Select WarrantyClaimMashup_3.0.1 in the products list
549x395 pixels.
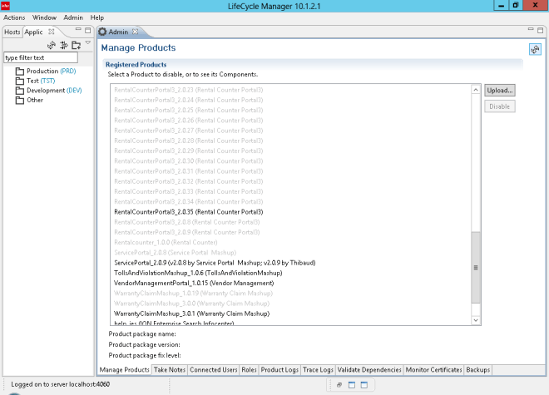tap(191, 314)
